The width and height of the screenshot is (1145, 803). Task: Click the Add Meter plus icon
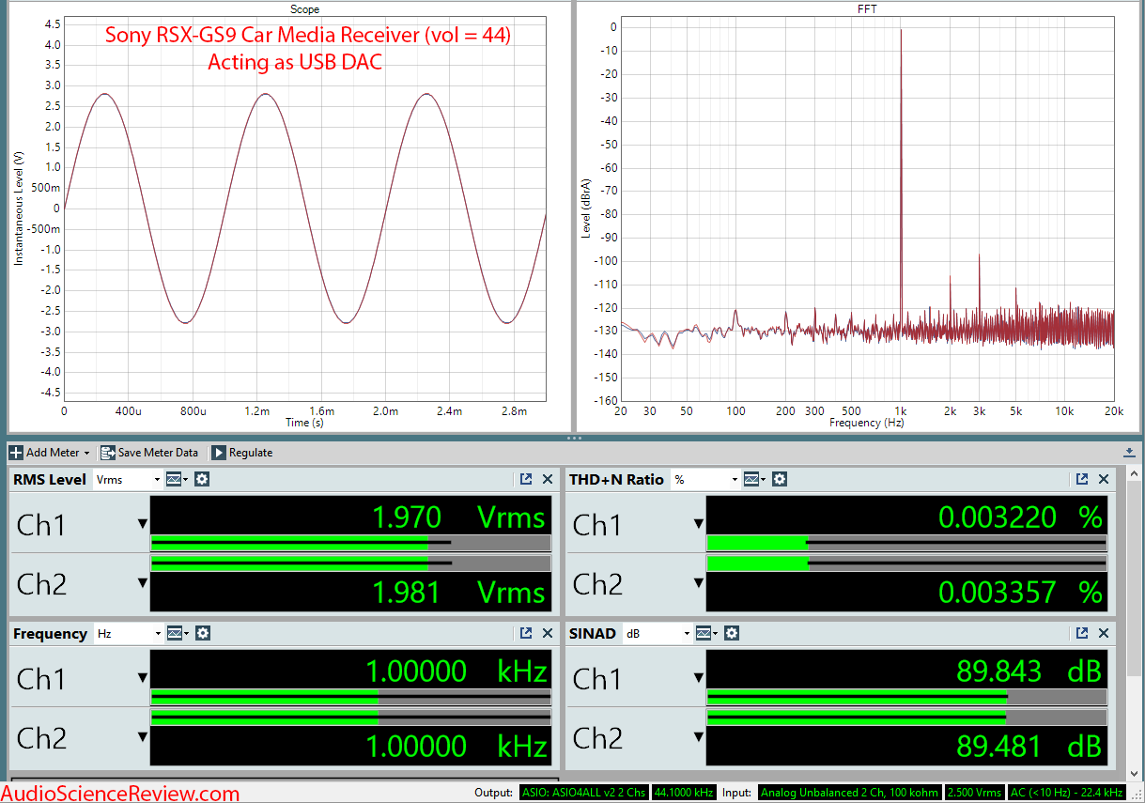point(16,453)
